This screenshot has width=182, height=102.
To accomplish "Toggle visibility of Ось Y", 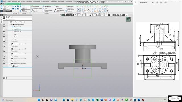I will [x=4, y=37].
